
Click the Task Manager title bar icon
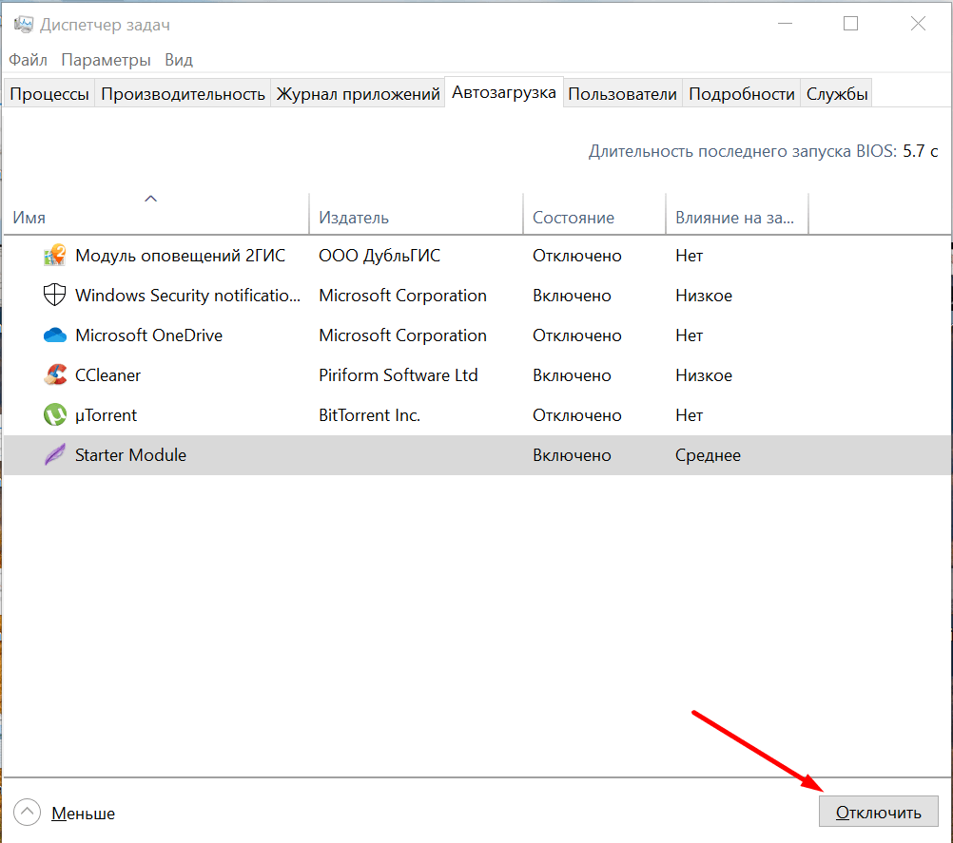24,25
